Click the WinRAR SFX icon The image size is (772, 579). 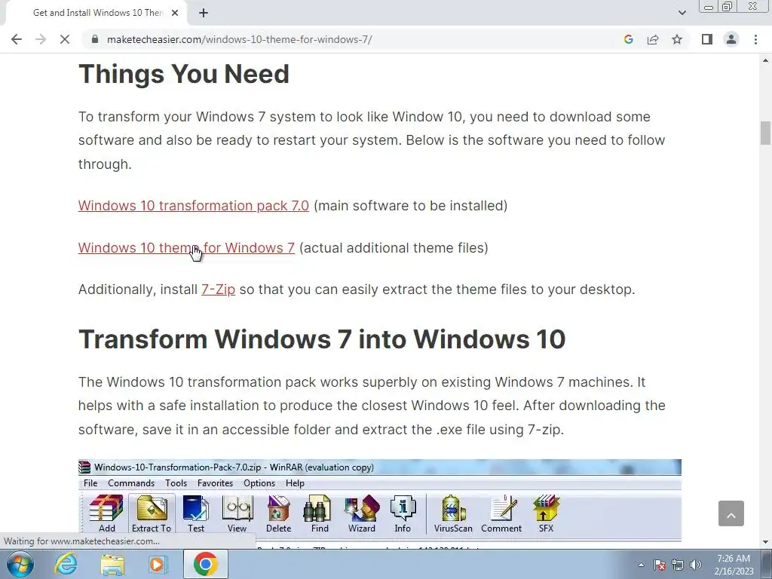click(546, 514)
